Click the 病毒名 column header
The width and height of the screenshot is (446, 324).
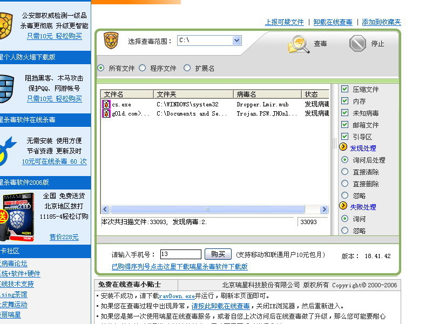pyautogui.click(x=267, y=94)
